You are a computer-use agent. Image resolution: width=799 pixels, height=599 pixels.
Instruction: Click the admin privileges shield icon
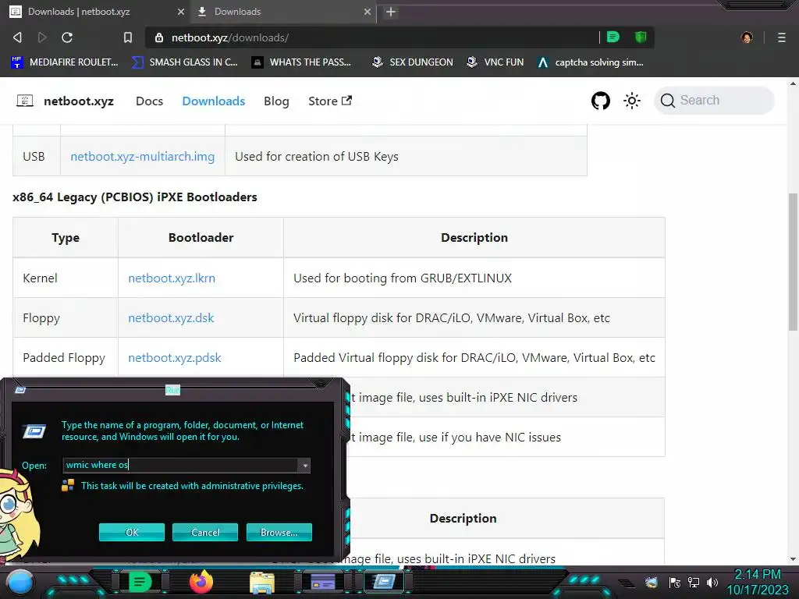coord(68,485)
